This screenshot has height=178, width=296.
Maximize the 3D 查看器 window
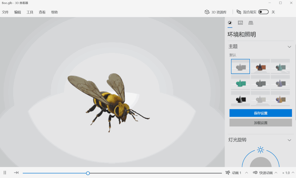280,3
